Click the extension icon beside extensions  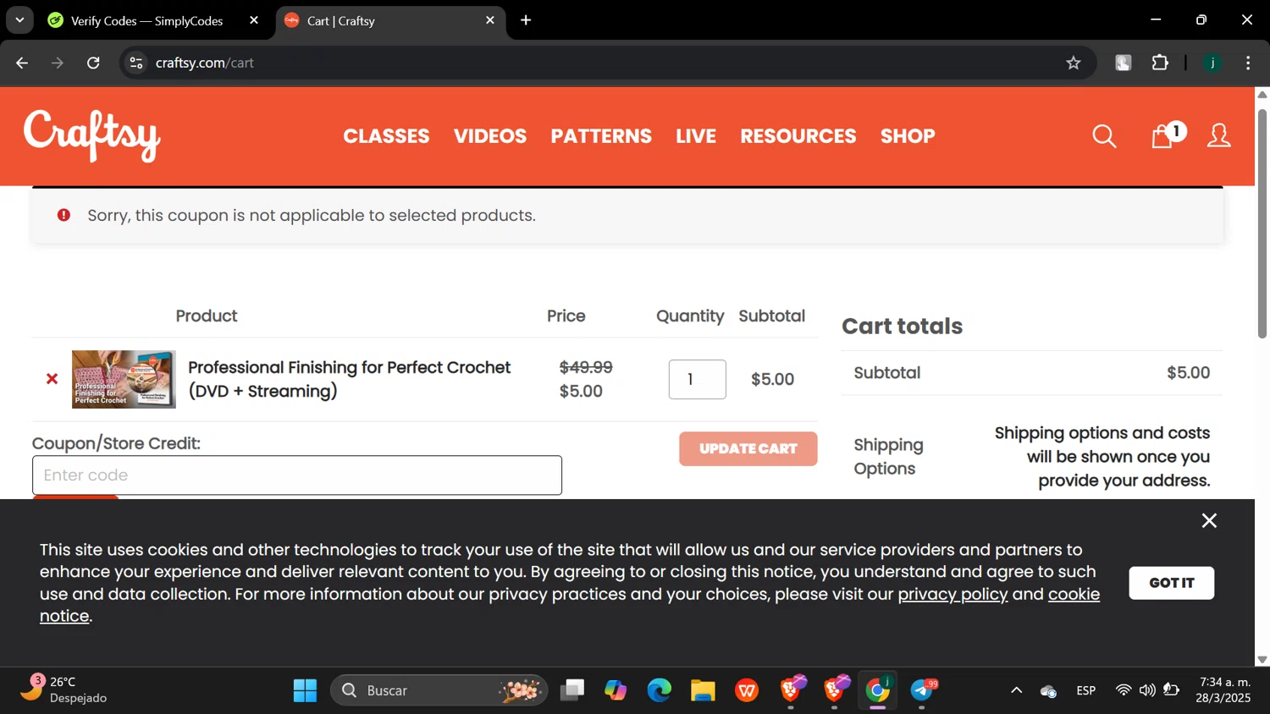[1123, 63]
